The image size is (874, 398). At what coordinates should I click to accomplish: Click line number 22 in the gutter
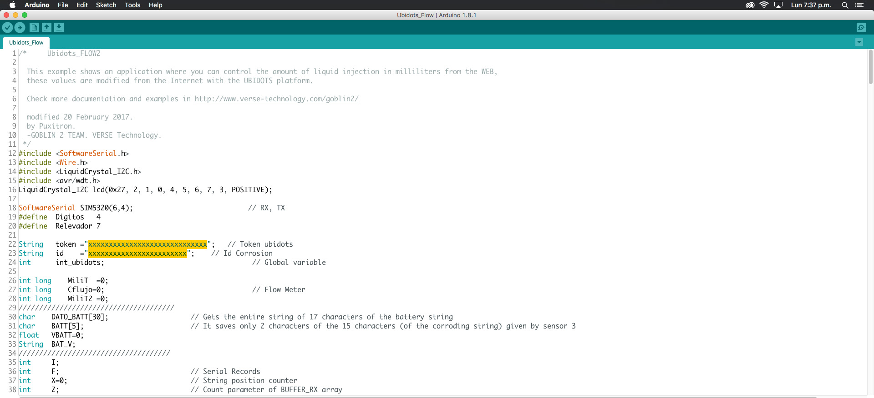[12, 244]
